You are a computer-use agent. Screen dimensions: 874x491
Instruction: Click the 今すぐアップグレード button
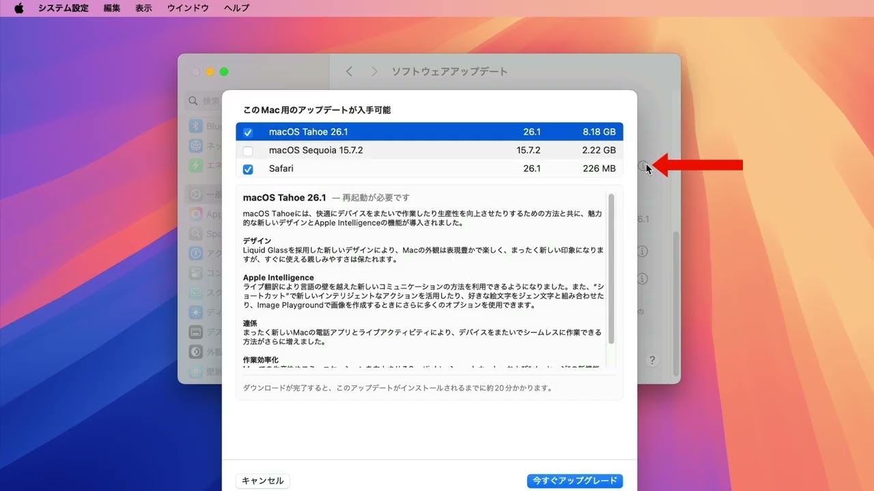pos(575,481)
